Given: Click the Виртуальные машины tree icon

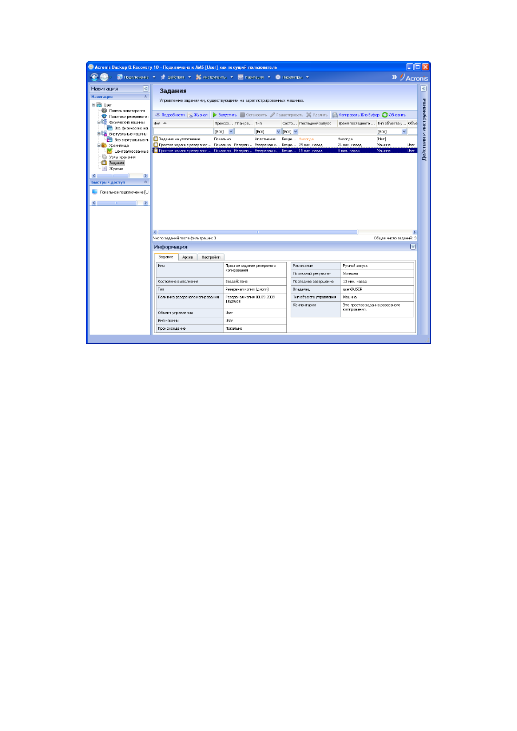Looking at the screenshot, I should tap(104, 134).
